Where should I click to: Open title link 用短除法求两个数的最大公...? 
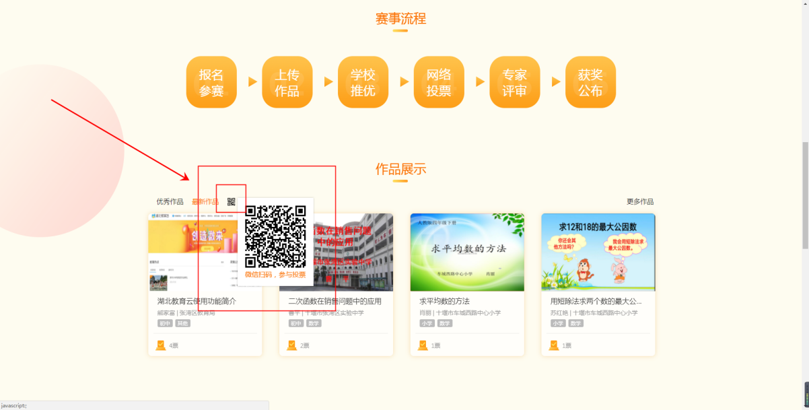[x=596, y=301]
